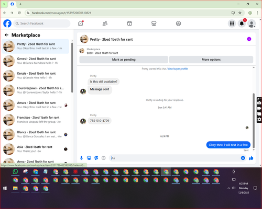Screen dimensions: 262x209
Task: Click the Facebook logo home icon
Action: [x=7, y=24]
